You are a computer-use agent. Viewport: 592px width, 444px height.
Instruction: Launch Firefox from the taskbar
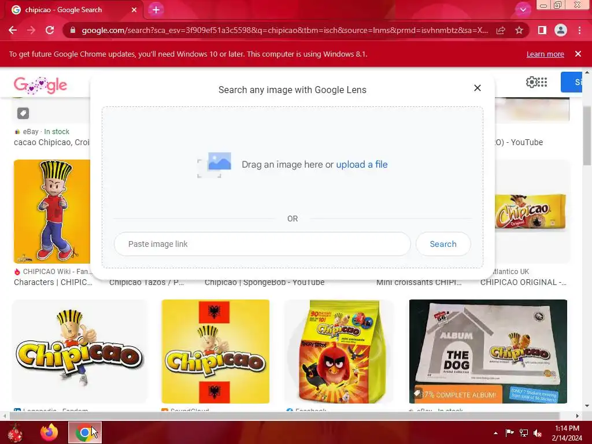click(x=49, y=432)
